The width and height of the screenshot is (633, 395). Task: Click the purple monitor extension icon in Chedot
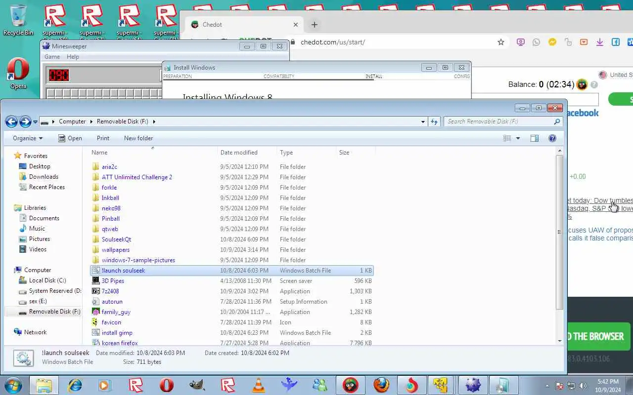pos(521,42)
